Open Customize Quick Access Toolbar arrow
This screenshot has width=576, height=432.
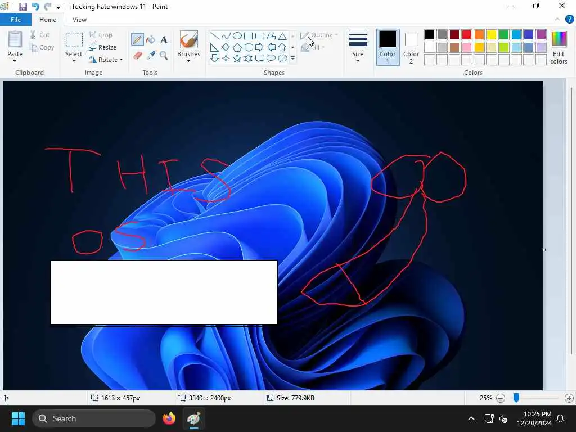pyautogui.click(x=58, y=7)
